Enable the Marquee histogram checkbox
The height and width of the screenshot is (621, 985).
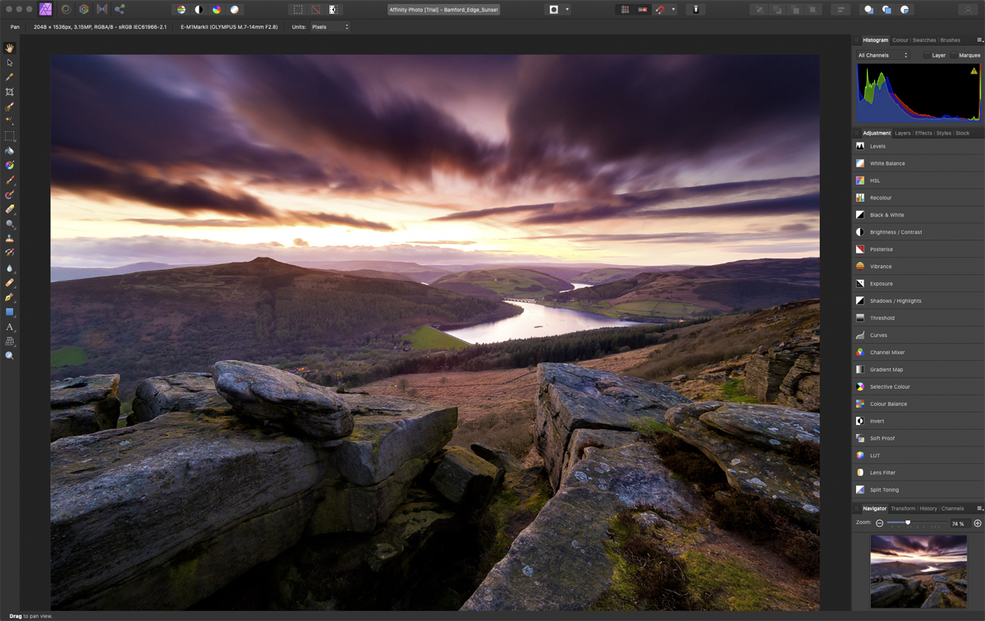click(x=953, y=55)
